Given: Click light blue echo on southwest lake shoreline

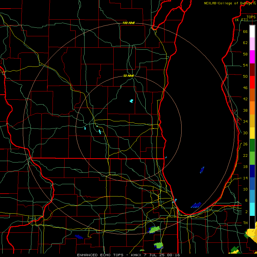Looking at the screenshot, I should click(175, 200).
